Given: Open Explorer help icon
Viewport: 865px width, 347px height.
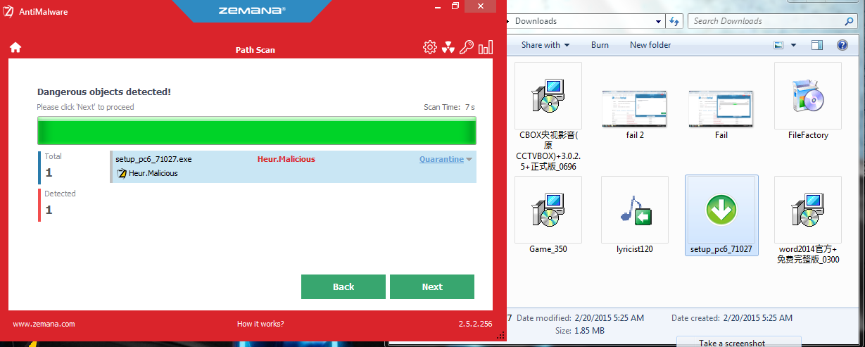Looking at the screenshot, I should click(842, 45).
